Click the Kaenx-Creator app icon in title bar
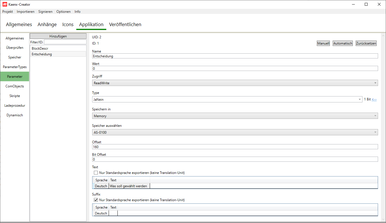The width and height of the screenshot is (386, 223). 5,4
